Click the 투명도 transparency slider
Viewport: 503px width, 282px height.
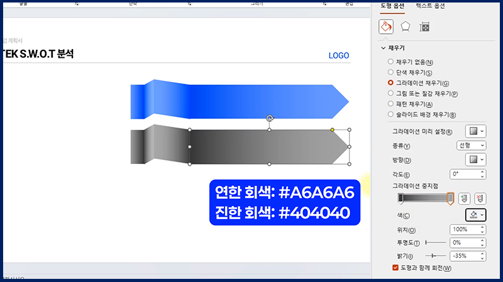436,243
